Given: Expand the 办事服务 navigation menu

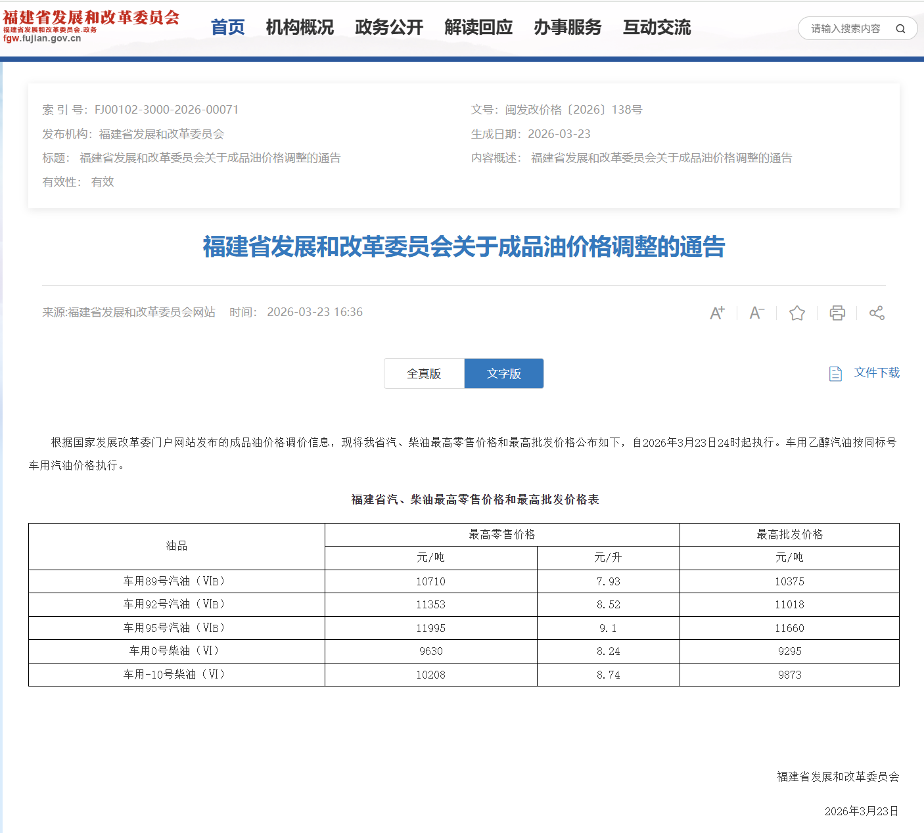Looking at the screenshot, I should 568,28.
